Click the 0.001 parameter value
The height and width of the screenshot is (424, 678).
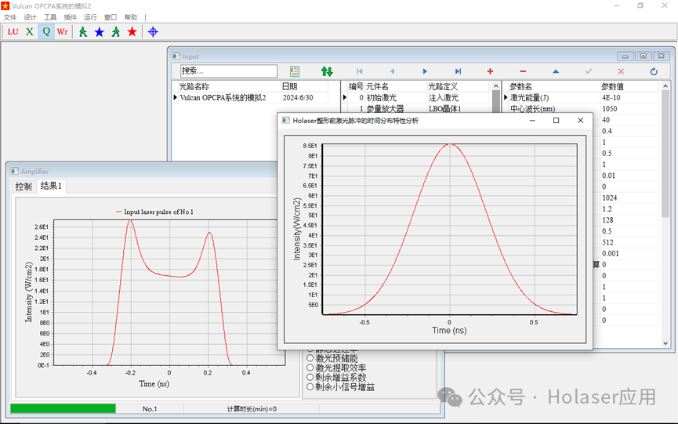click(610, 253)
